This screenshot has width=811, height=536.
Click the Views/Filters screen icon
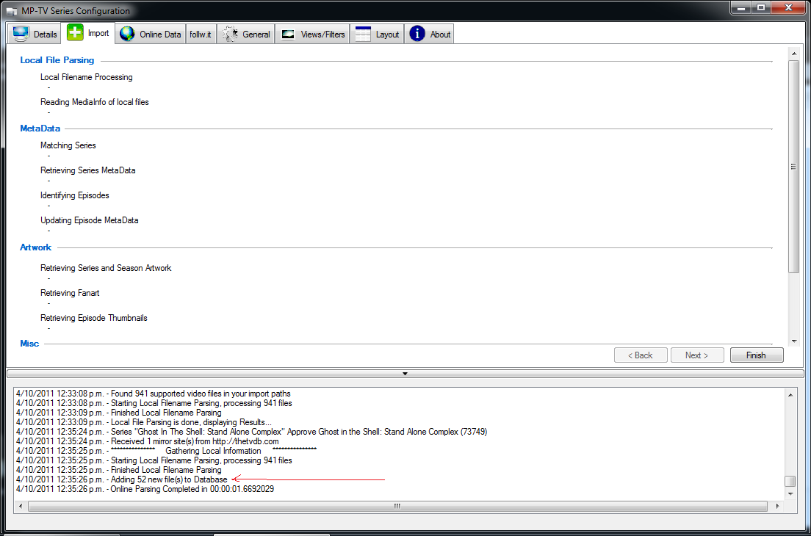click(288, 34)
